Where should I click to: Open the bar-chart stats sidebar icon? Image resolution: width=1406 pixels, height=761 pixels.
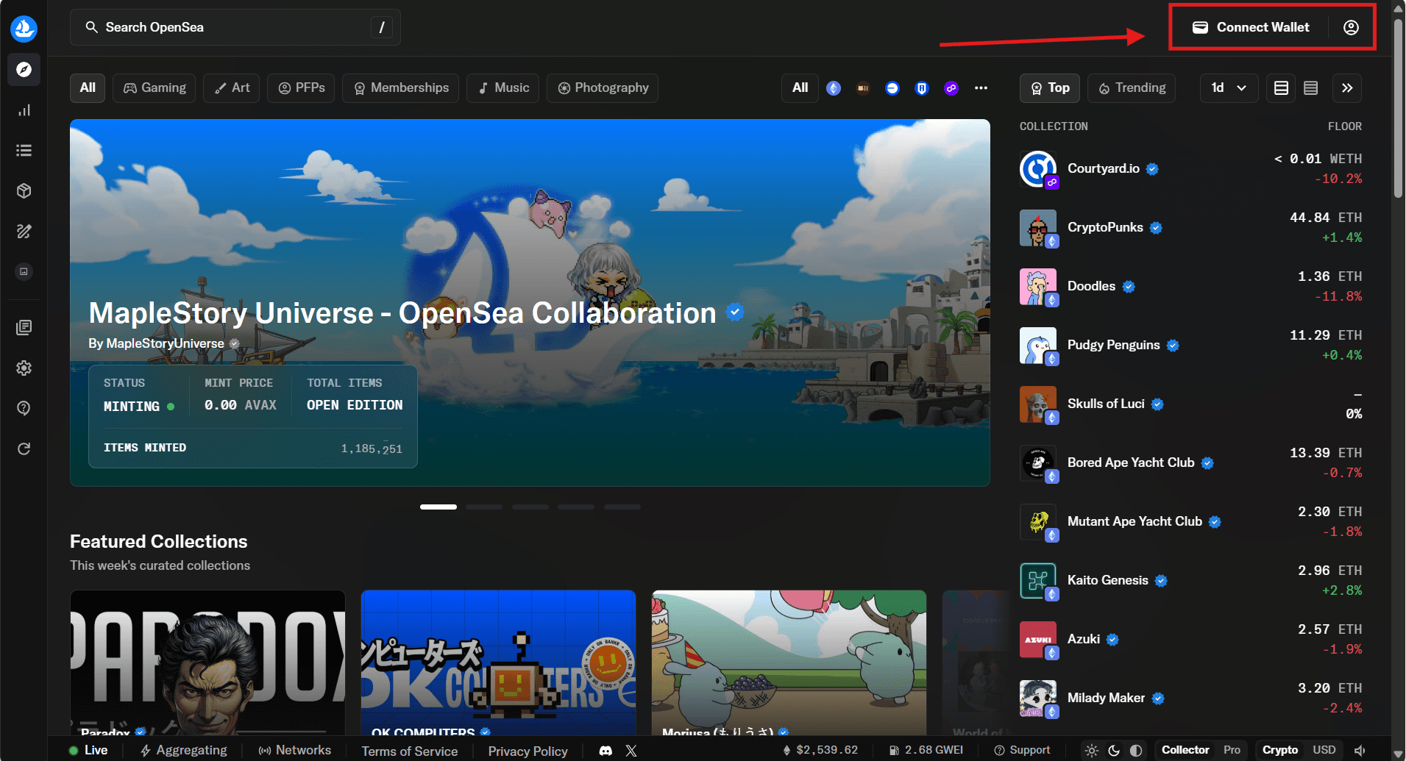24,110
